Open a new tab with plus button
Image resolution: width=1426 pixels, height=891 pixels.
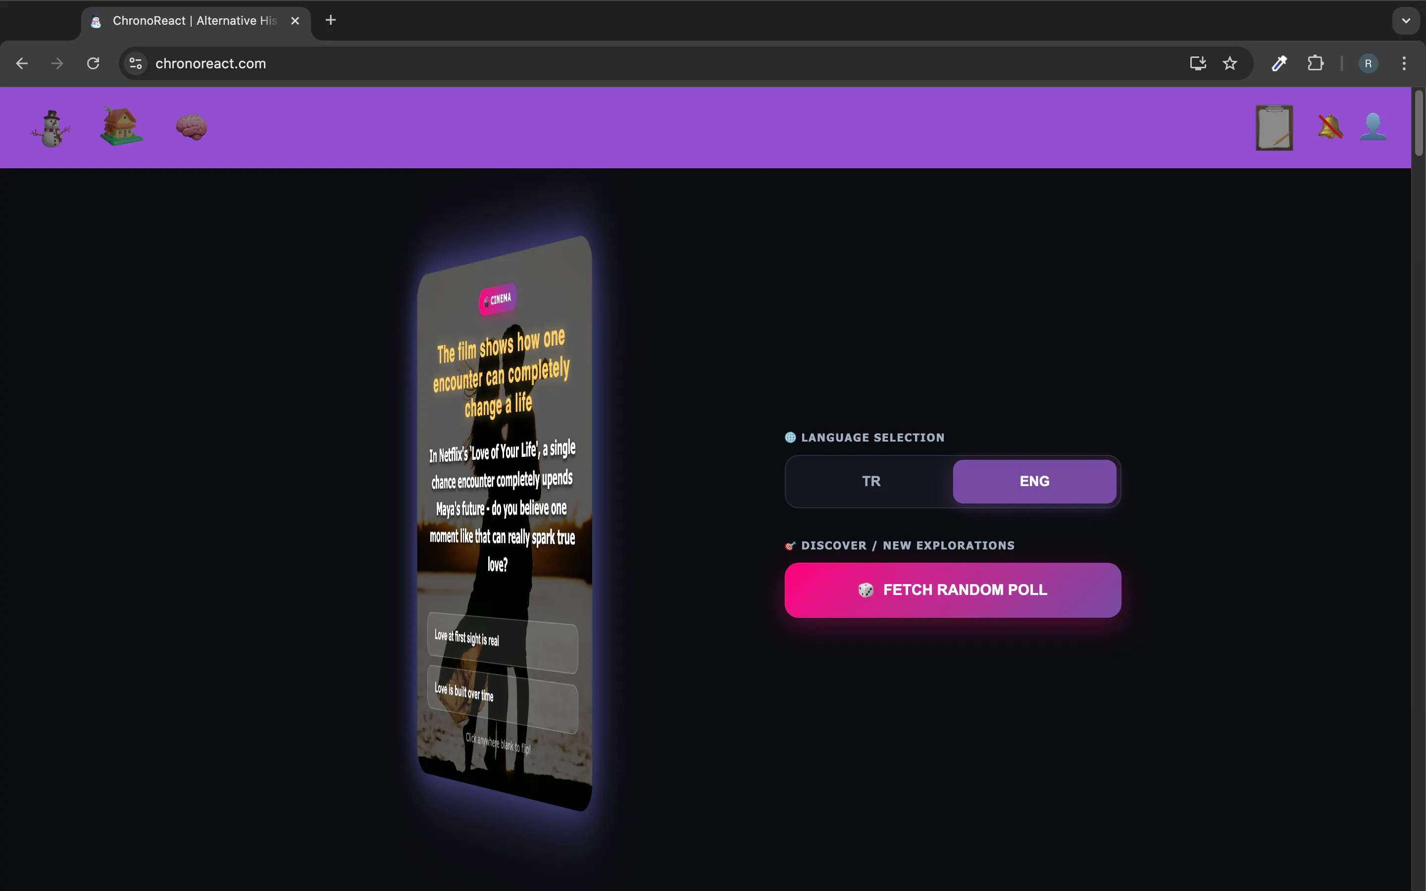click(331, 20)
